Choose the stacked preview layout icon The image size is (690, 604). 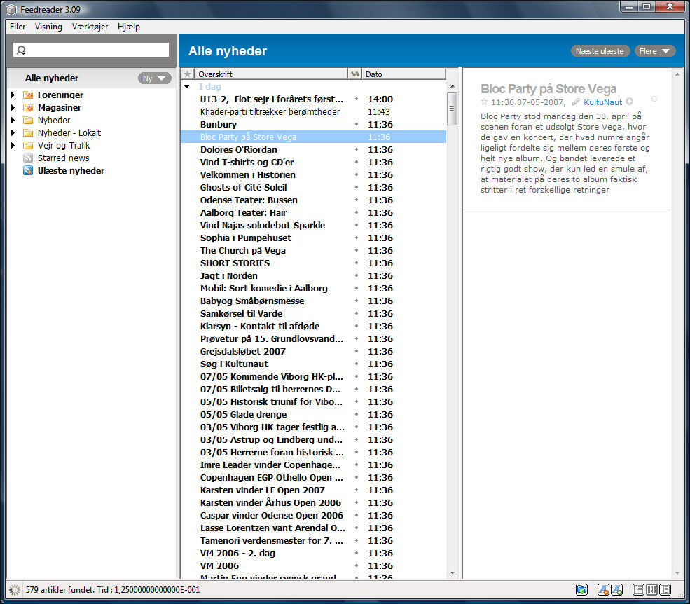[x=639, y=589]
